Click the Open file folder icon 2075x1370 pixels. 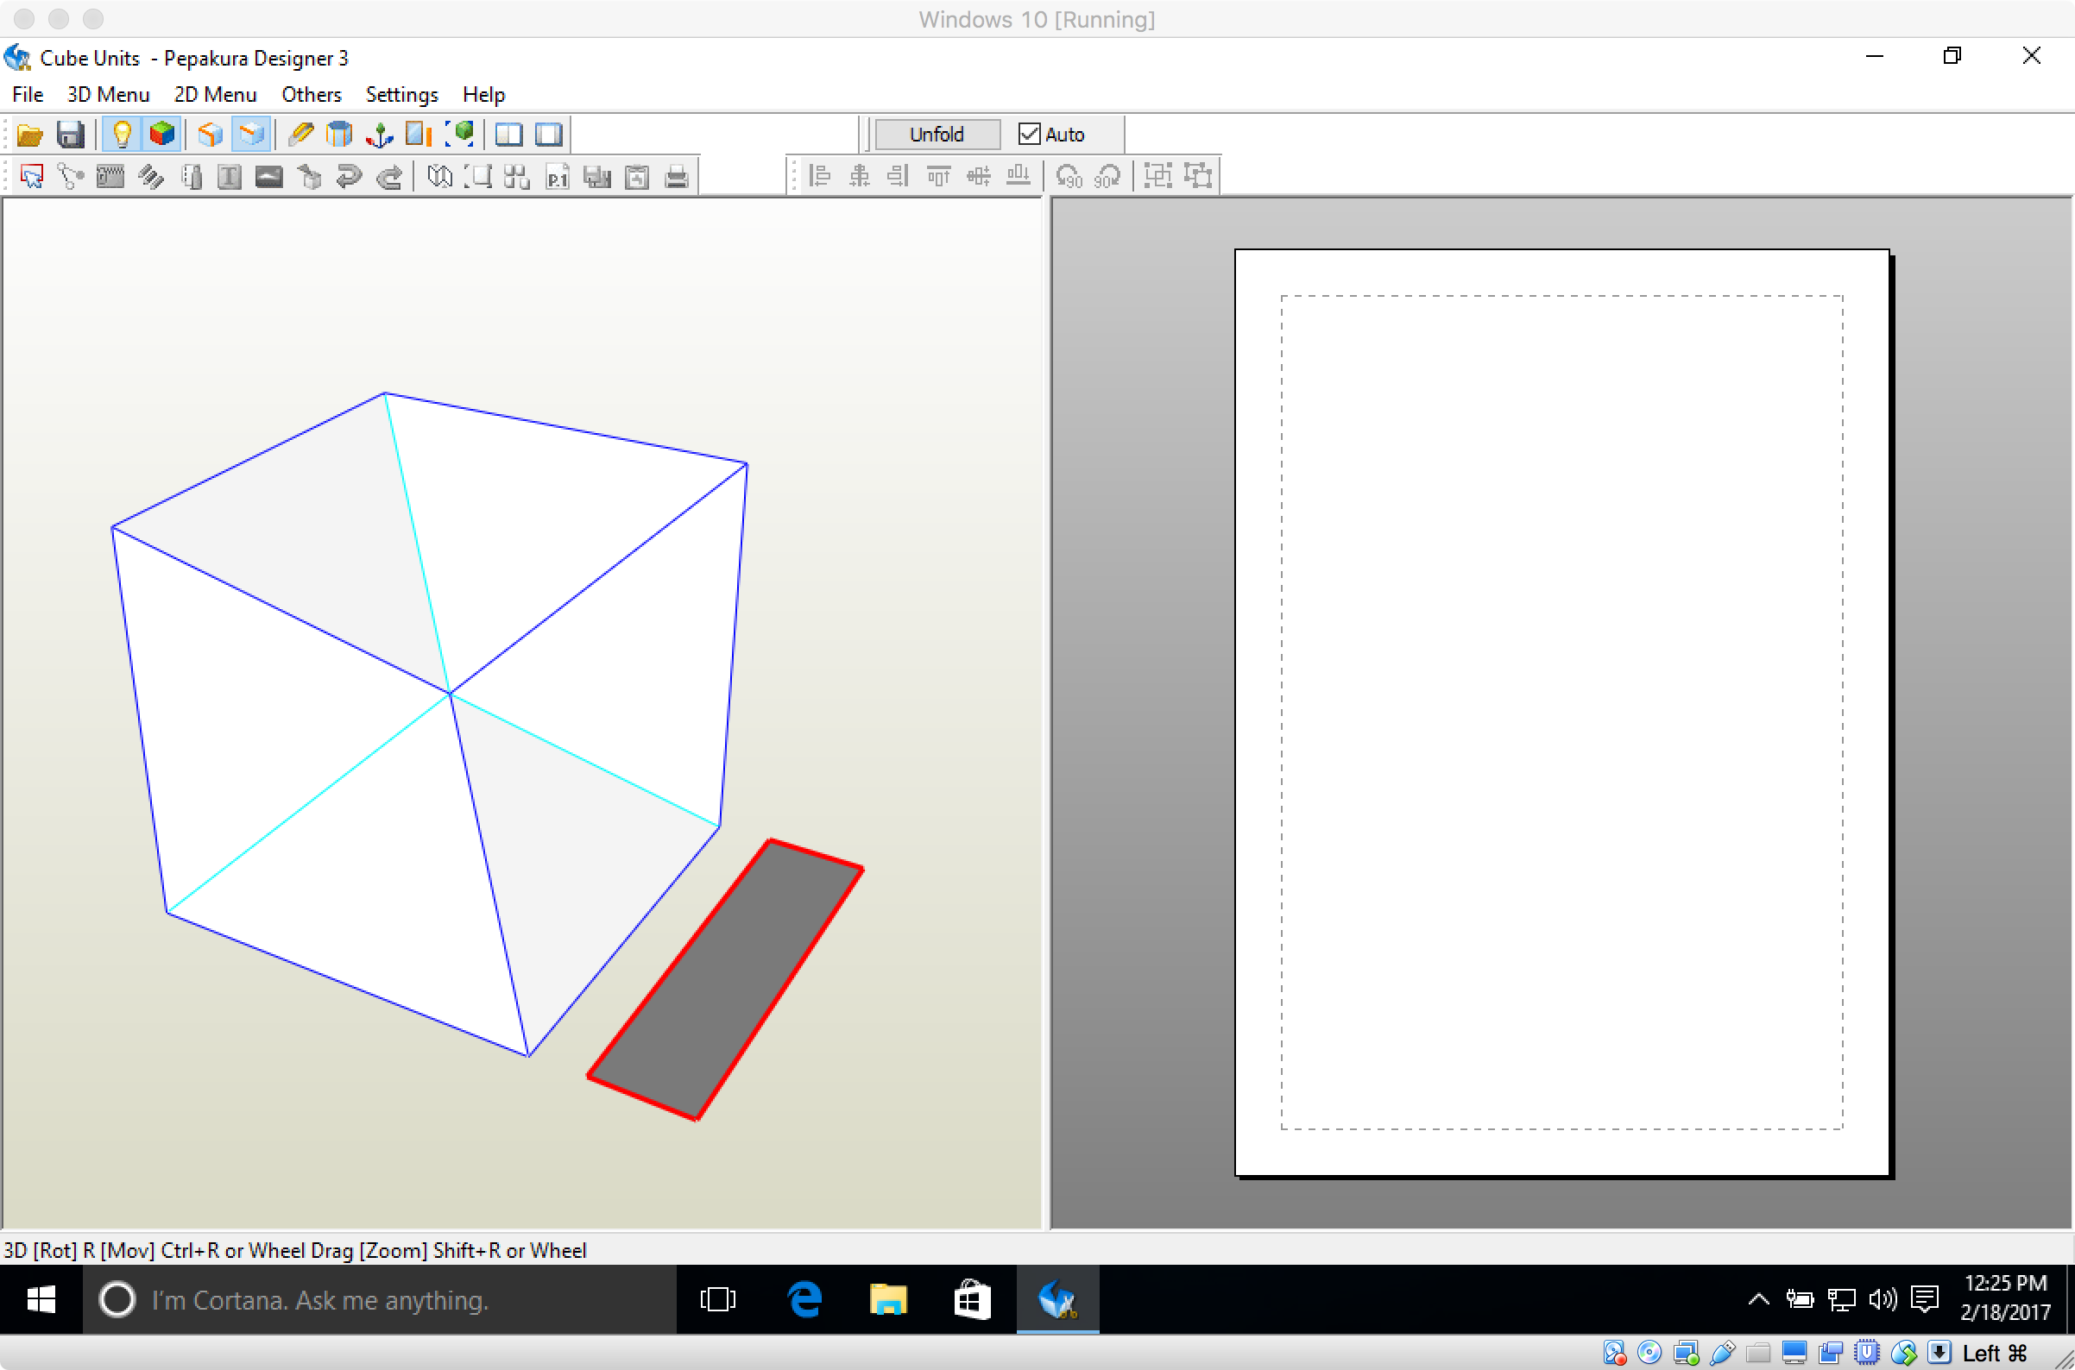[x=29, y=135]
